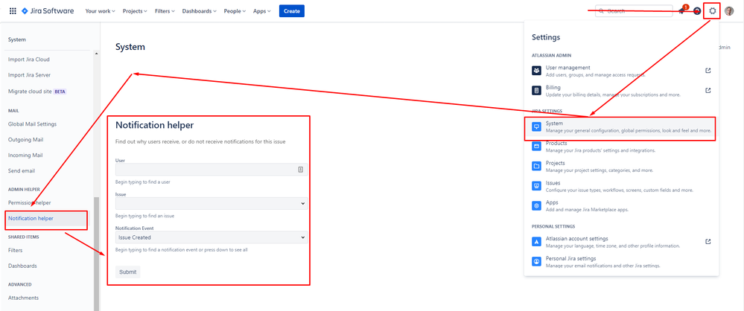Open Migrate cloud site BETA
Image resolution: width=744 pixels, height=311 pixels.
point(37,92)
